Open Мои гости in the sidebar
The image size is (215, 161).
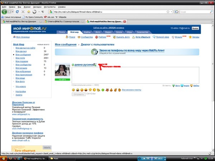tap(20, 58)
